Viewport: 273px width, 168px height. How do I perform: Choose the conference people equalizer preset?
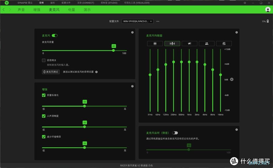(207, 43)
